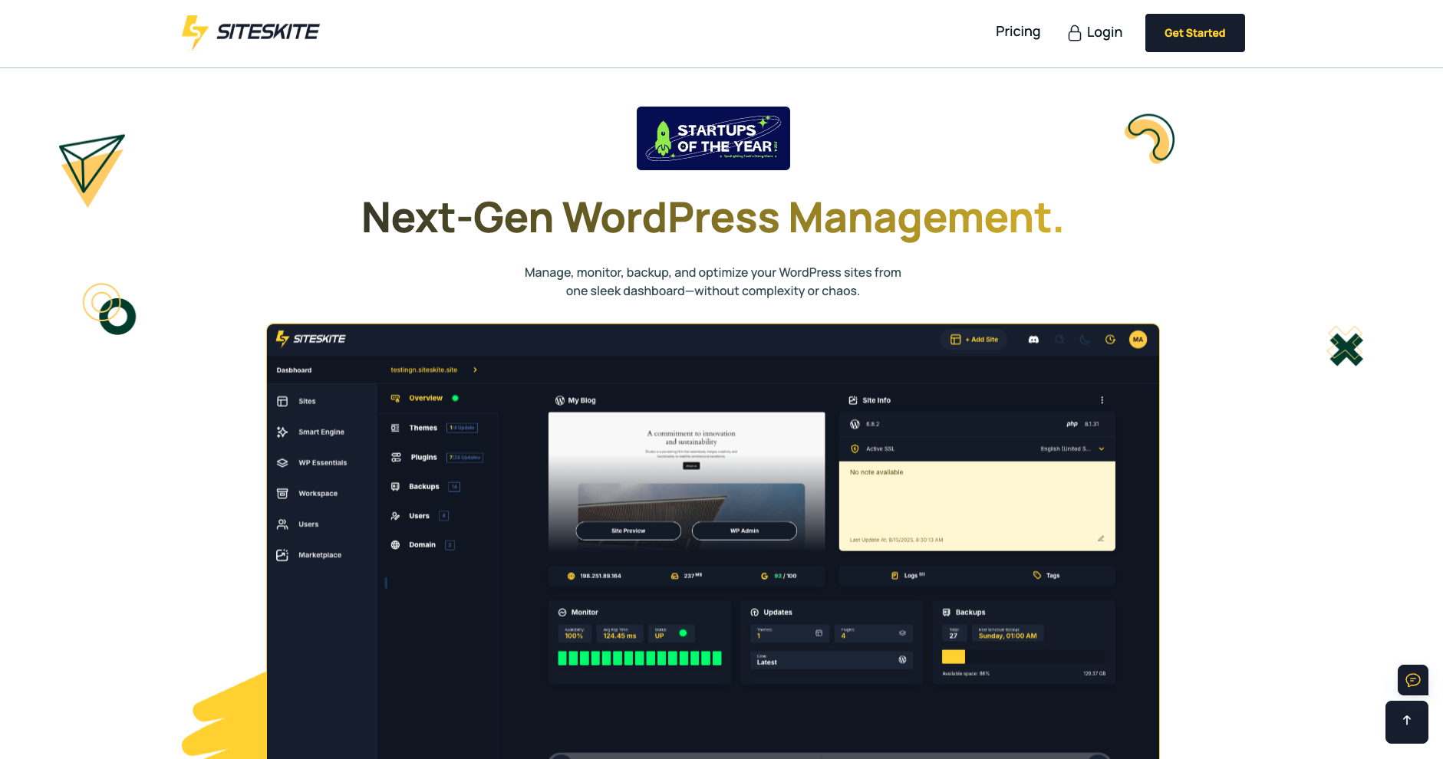The height and width of the screenshot is (759, 1443).
Task: Click the yellow backup storage usage bar
Action: tap(953, 657)
